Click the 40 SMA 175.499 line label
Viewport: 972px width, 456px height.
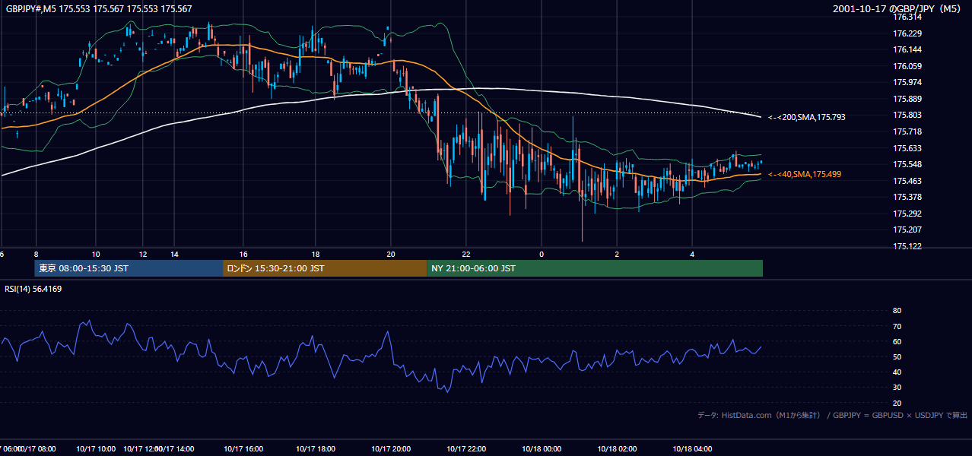(x=805, y=175)
